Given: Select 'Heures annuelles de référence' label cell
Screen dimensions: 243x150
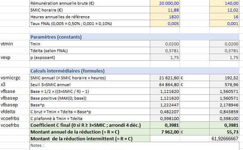Looking at the screenshot, I should tap(90, 17).
